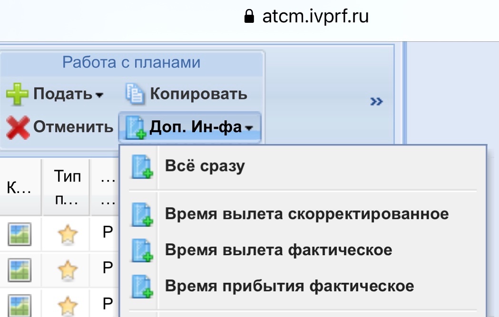Choose Всё сразу from the menu
The image size is (499, 317).
click(x=205, y=166)
